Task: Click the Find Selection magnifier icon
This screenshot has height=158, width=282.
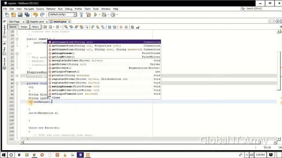Action: pyautogui.click(x=66, y=27)
